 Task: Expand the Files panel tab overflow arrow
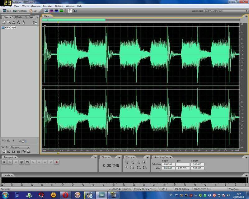pos(37,17)
